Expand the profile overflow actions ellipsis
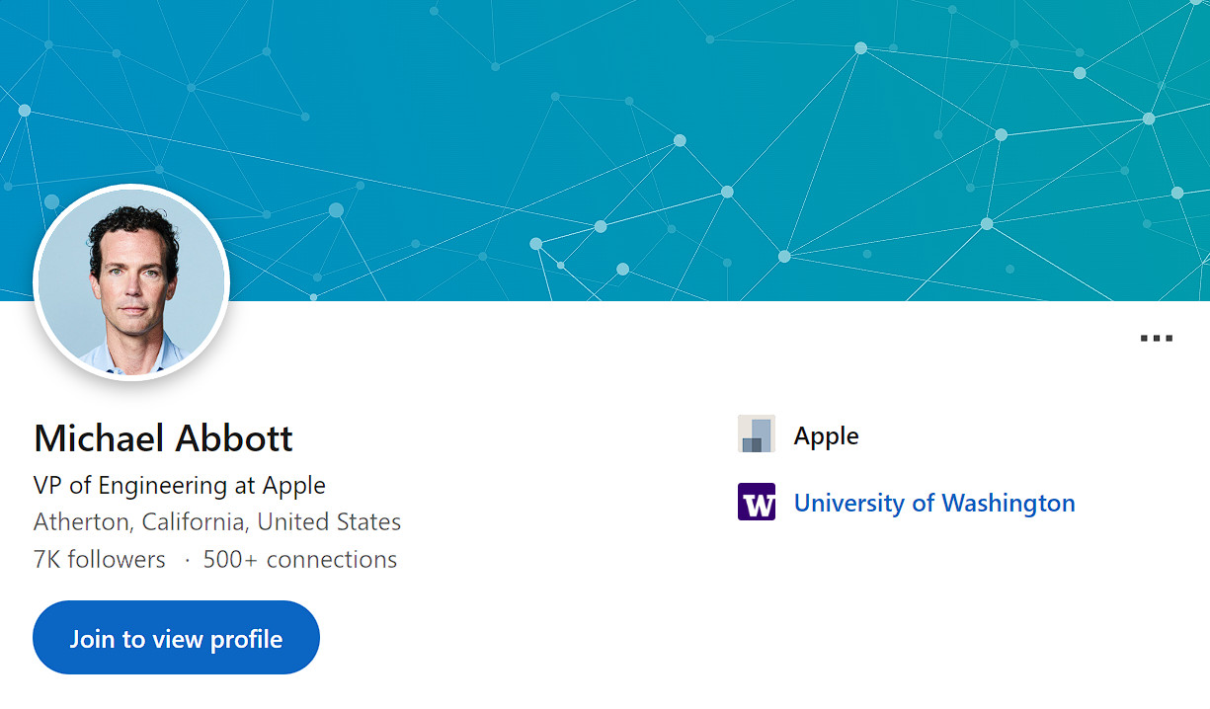Image resolution: width=1210 pixels, height=709 pixels. pyautogui.click(x=1156, y=339)
